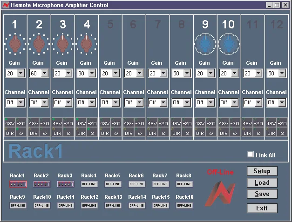
Task: Toggle phase invert on channel 1
Action: tap(21, 132)
